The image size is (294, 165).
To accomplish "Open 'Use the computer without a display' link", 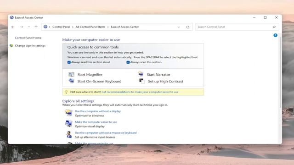I will [98, 111].
